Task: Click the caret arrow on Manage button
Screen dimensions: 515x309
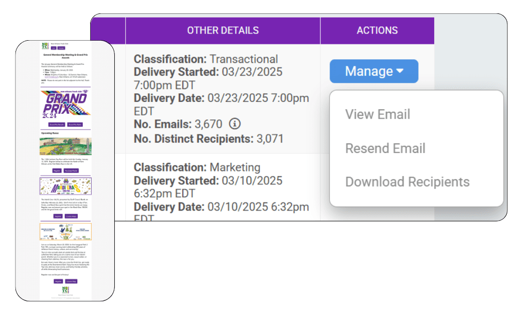Action: (x=400, y=71)
